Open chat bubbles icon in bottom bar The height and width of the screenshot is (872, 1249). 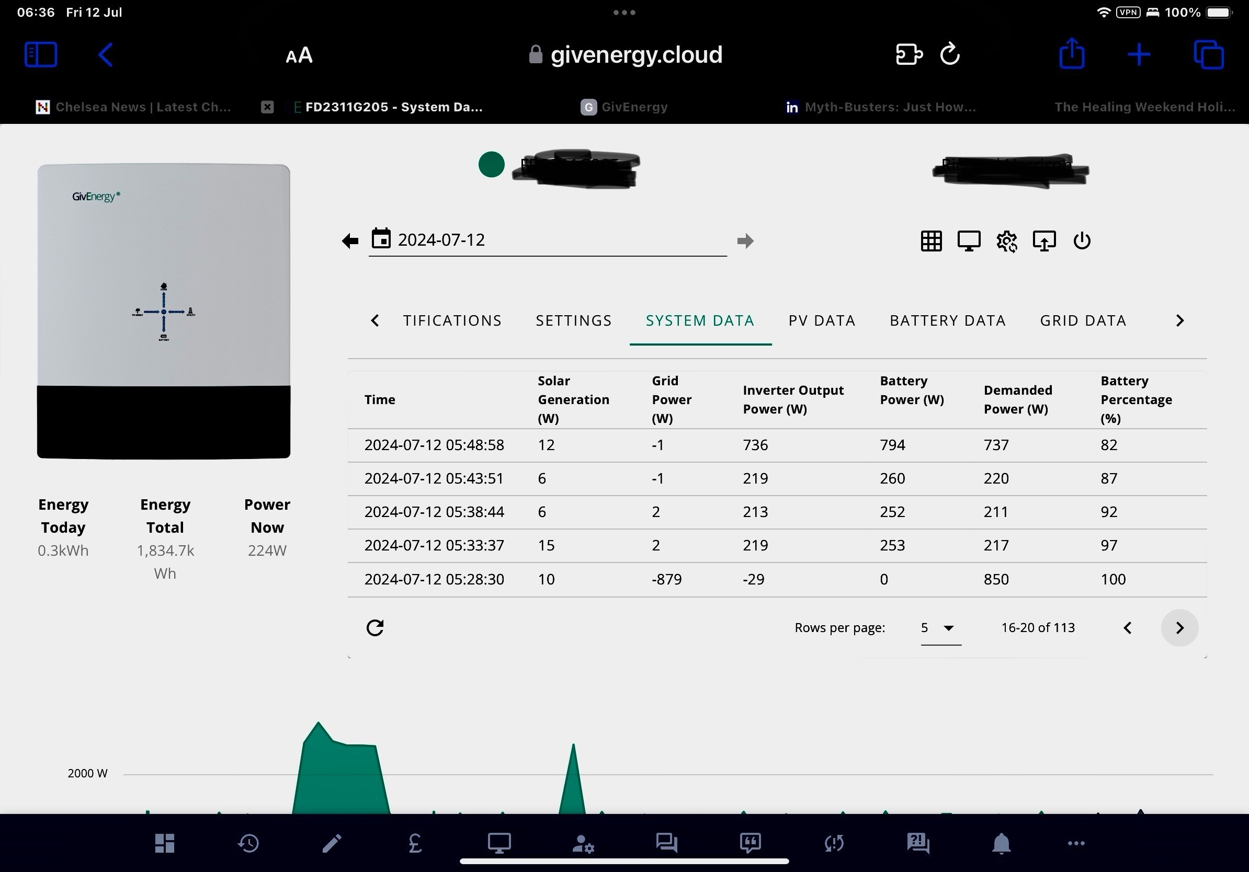(x=666, y=843)
